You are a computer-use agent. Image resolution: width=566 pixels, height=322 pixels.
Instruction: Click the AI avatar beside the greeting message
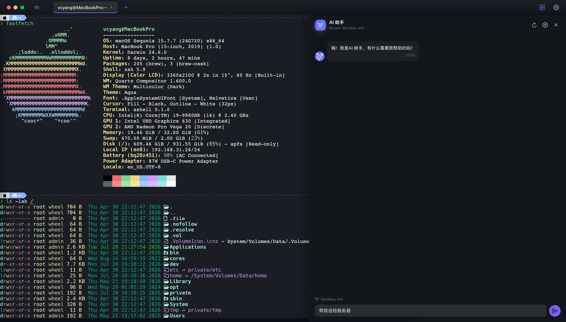(x=320, y=56)
